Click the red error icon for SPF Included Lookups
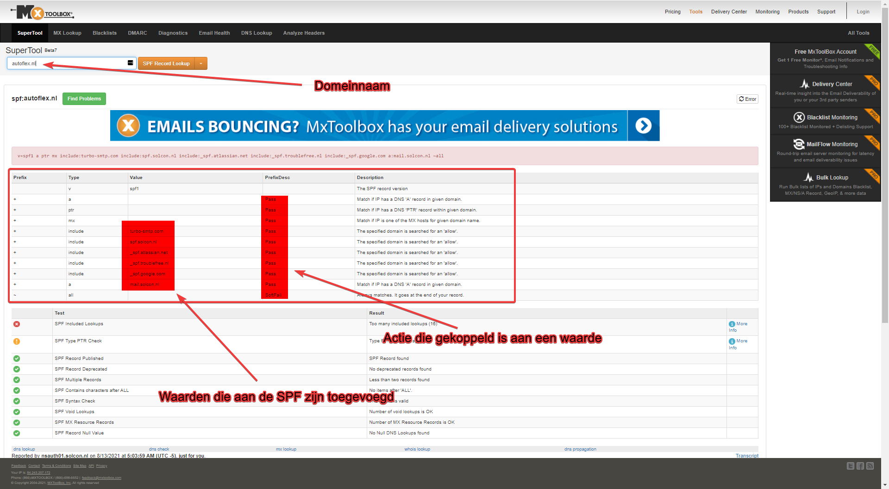Viewport: 889px width, 489px height. [17, 324]
